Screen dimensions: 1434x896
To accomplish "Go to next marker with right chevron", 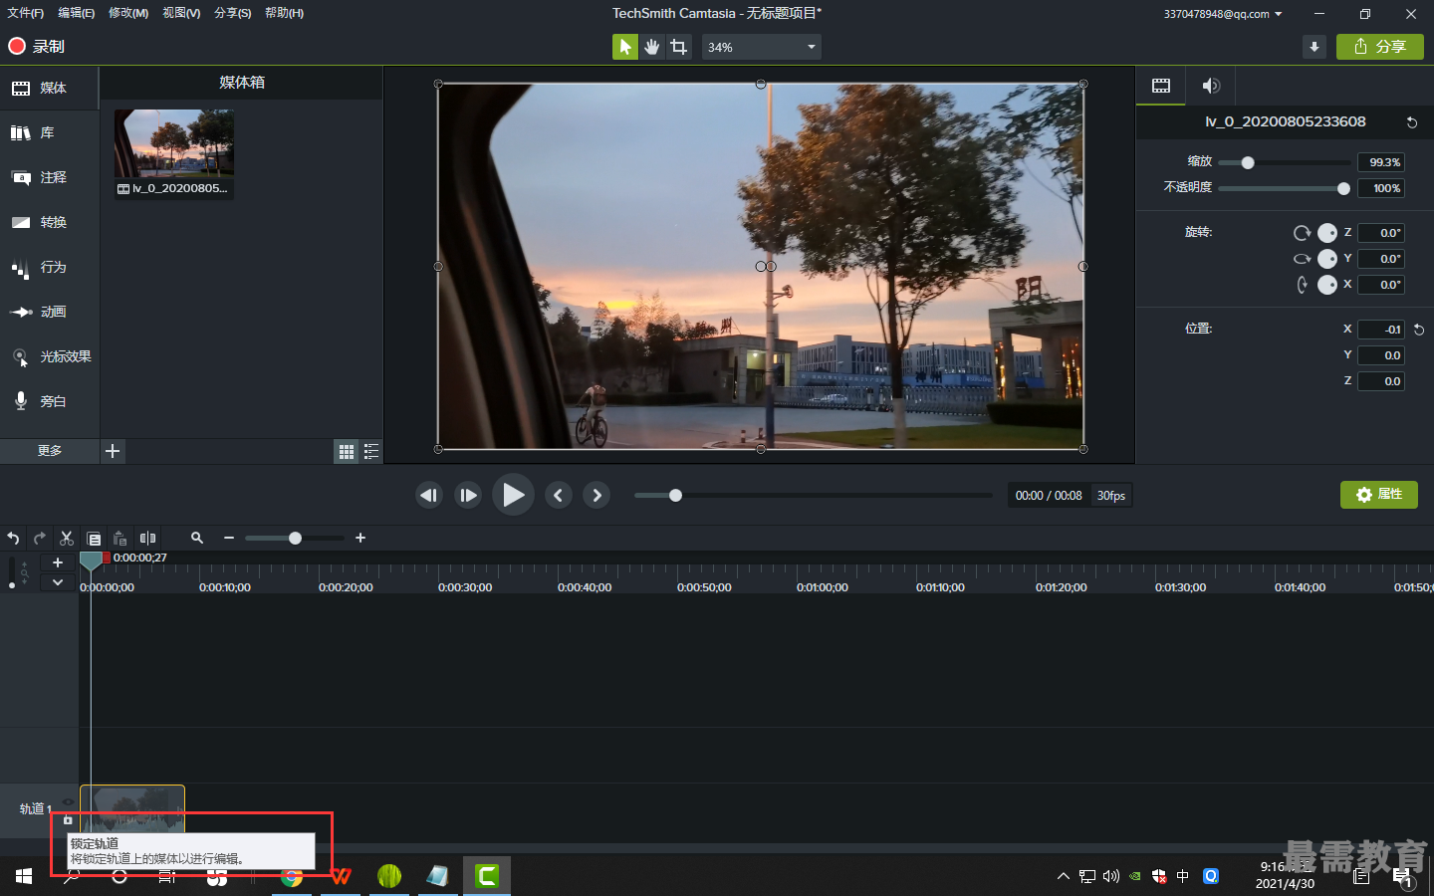I will pyautogui.click(x=597, y=495).
